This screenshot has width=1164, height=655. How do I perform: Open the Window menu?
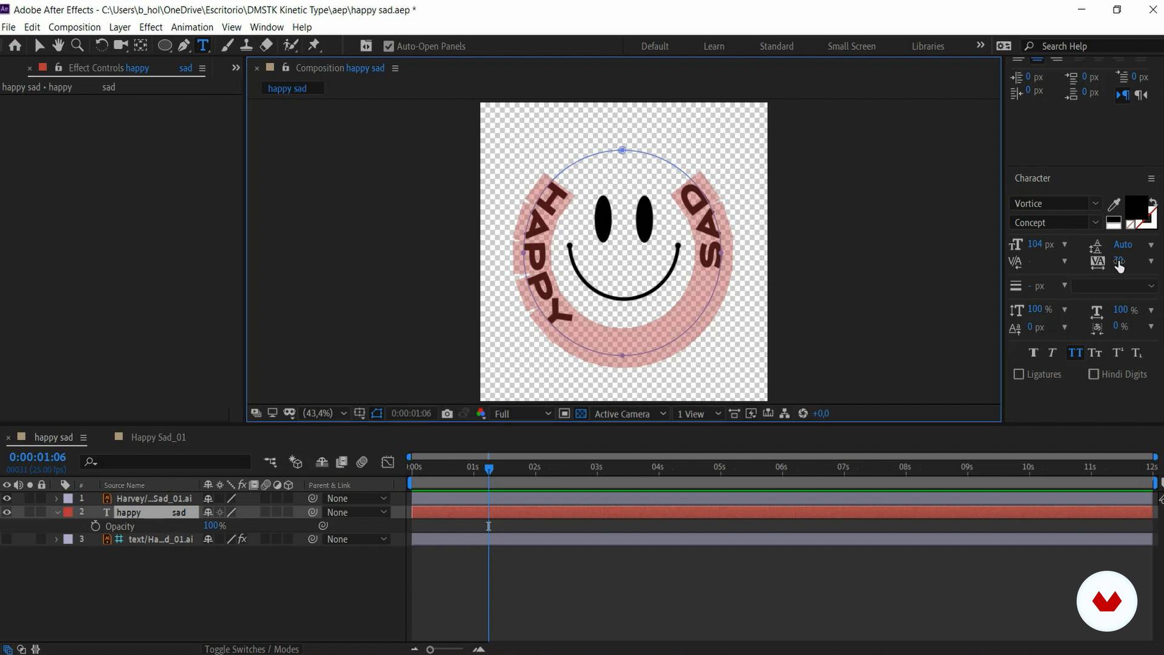click(267, 27)
